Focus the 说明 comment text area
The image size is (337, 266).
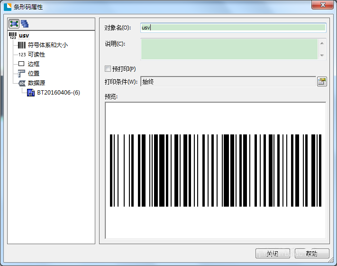click(x=229, y=49)
